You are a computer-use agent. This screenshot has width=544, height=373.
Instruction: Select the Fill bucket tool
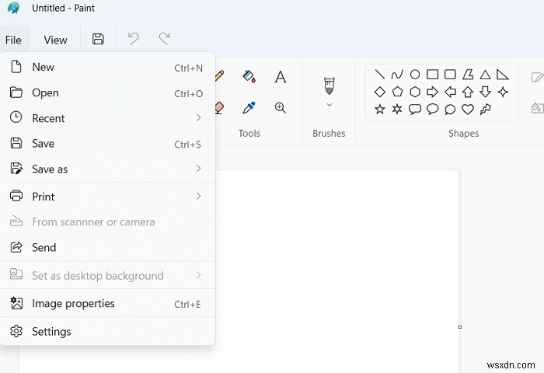pyautogui.click(x=249, y=76)
